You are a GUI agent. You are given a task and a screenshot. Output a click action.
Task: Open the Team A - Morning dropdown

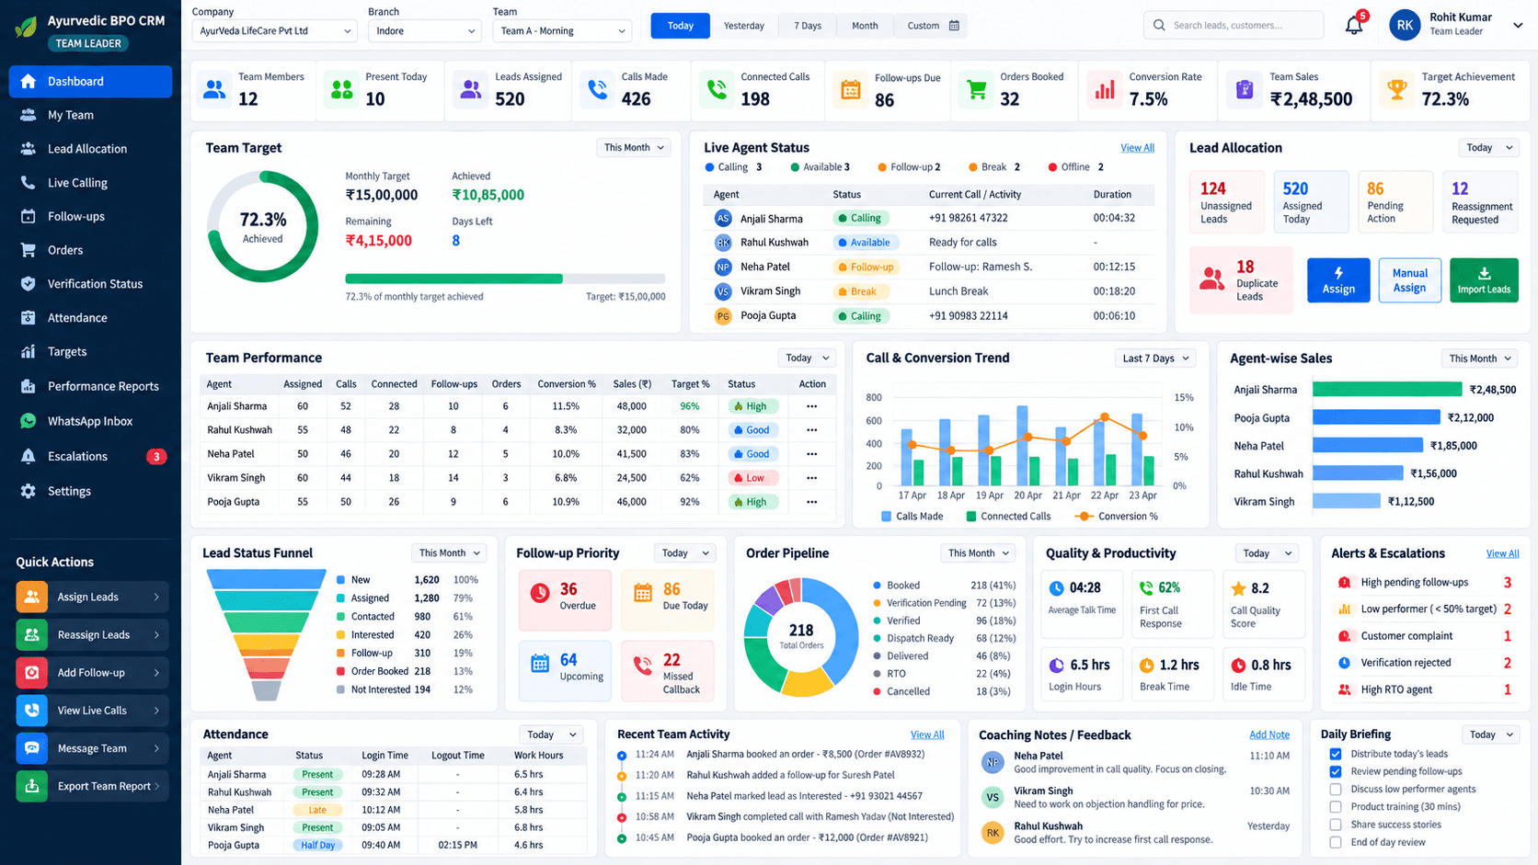(x=562, y=30)
